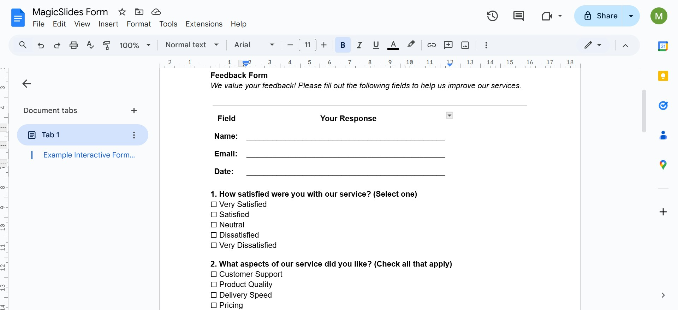678x310 pixels.
Task: Increase the font size
Action: [324, 45]
